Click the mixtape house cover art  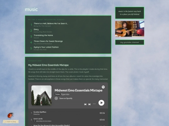(41, 96)
